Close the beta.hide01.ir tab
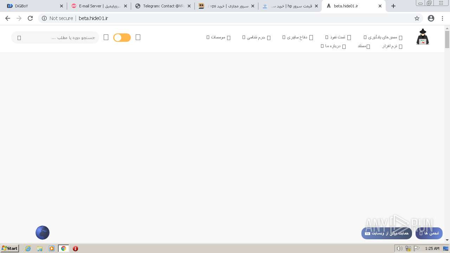 pos(380,6)
